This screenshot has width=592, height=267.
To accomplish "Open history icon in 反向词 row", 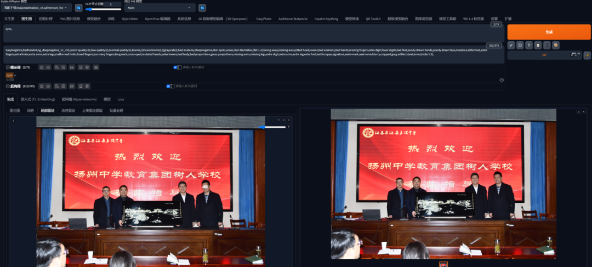I will pos(56,86).
